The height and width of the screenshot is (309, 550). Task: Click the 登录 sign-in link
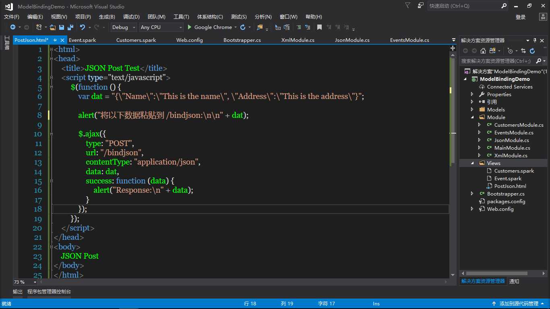(x=521, y=17)
